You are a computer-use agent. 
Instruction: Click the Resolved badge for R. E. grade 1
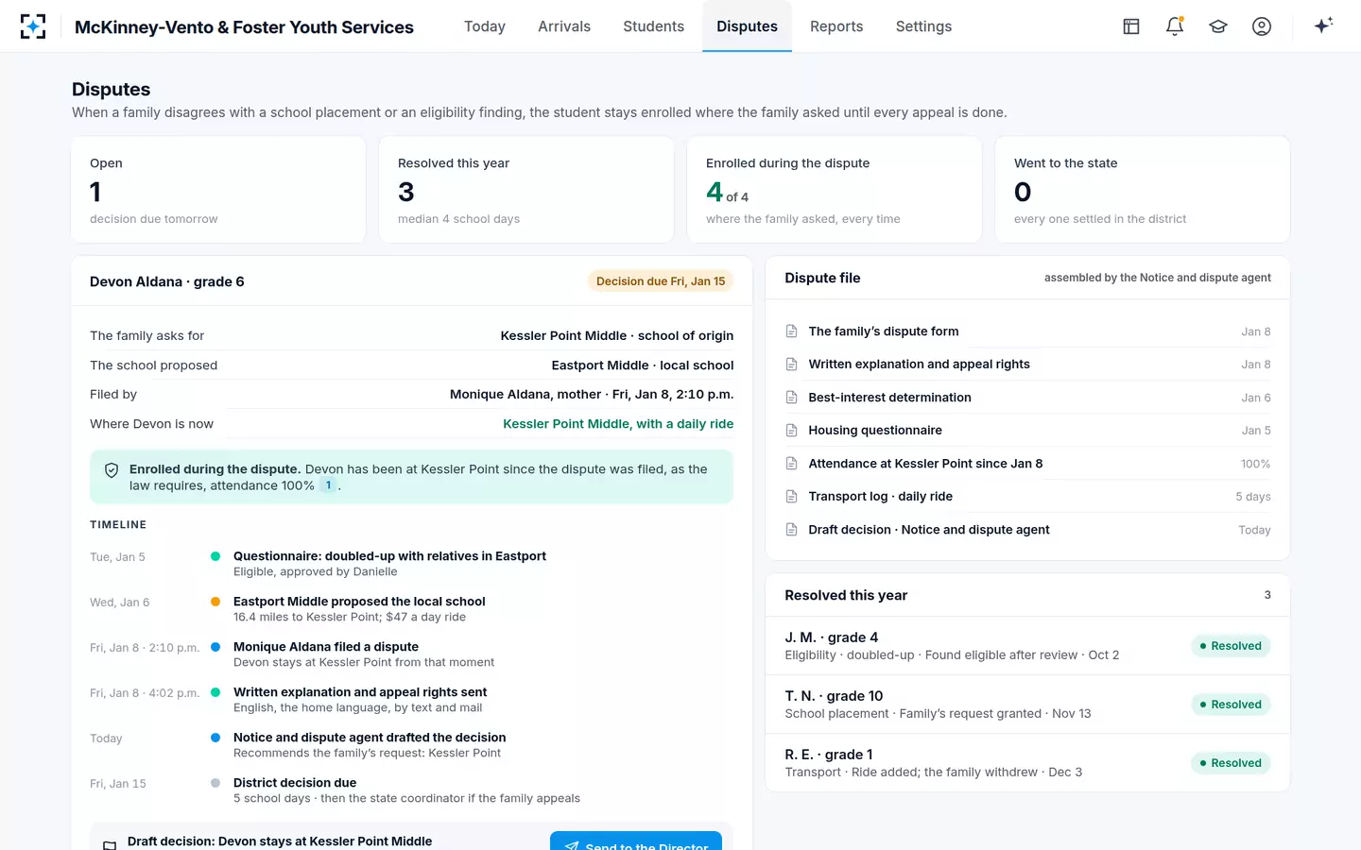point(1231,763)
